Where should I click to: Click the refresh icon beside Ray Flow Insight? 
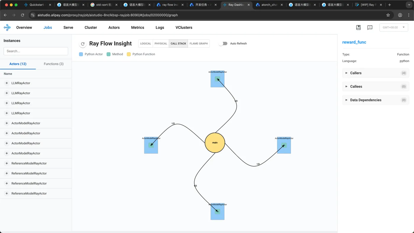point(83,44)
